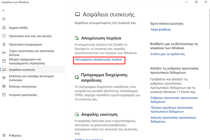Click the back arrow icon
210x140 pixels.
coord(4,11)
